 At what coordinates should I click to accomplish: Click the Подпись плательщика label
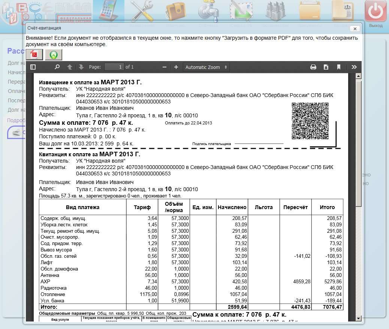coord(212,144)
